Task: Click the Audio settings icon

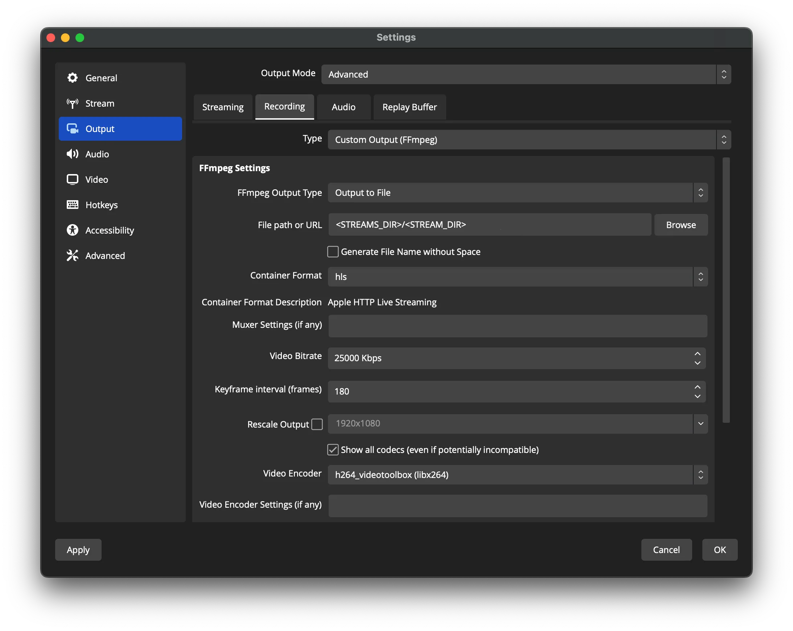Action: (x=72, y=154)
